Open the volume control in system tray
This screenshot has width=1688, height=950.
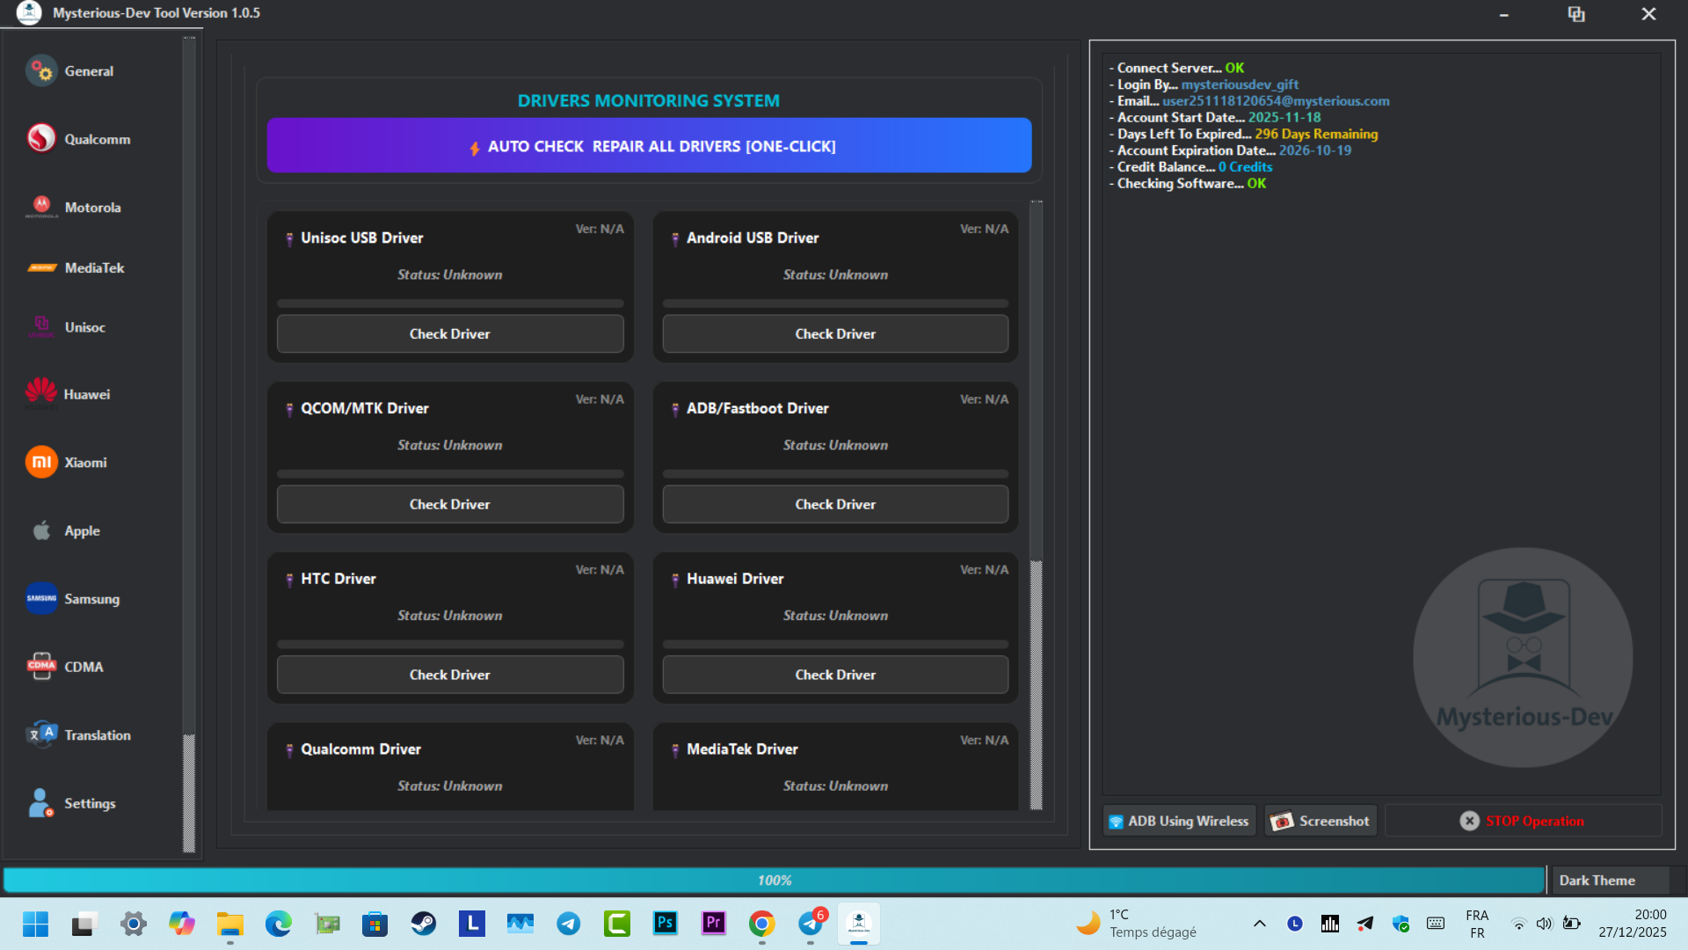1544,924
